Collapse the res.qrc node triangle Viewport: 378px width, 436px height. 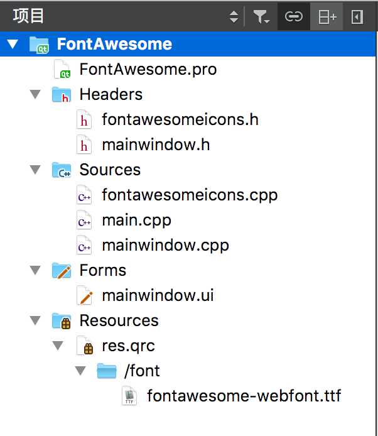58,346
